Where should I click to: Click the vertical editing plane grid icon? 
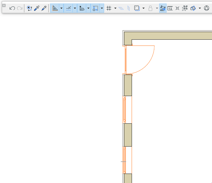[129, 8]
